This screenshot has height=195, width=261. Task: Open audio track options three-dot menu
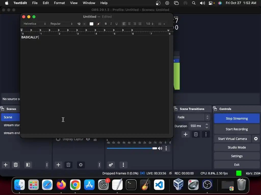point(166,148)
